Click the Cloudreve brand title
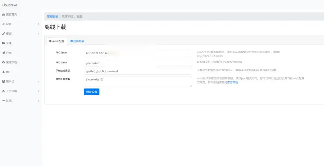The width and height of the screenshot is (324, 166). pos(9,5)
